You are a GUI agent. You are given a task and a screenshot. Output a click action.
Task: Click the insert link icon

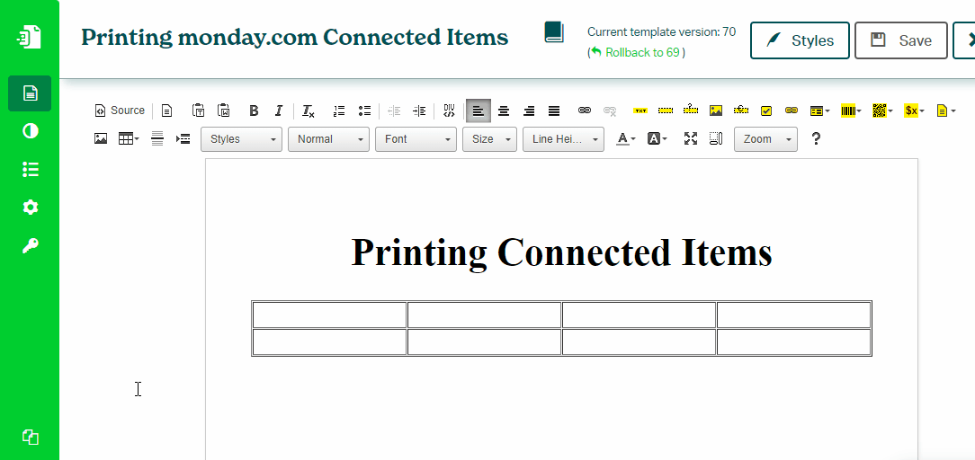pos(585,111)
